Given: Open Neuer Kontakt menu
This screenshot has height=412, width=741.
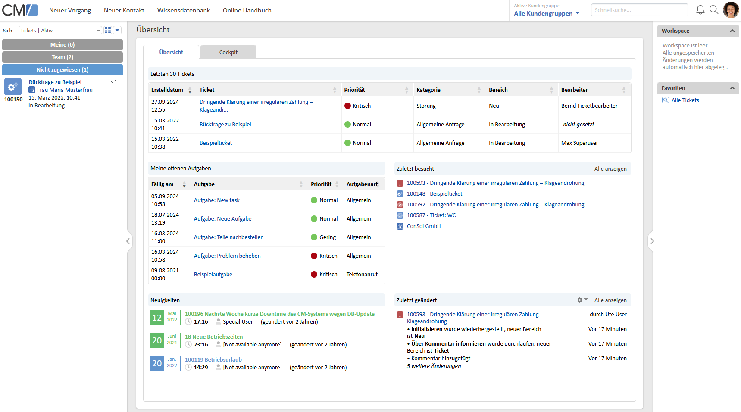Looking at the screenshot, I should tap(124, 10).
